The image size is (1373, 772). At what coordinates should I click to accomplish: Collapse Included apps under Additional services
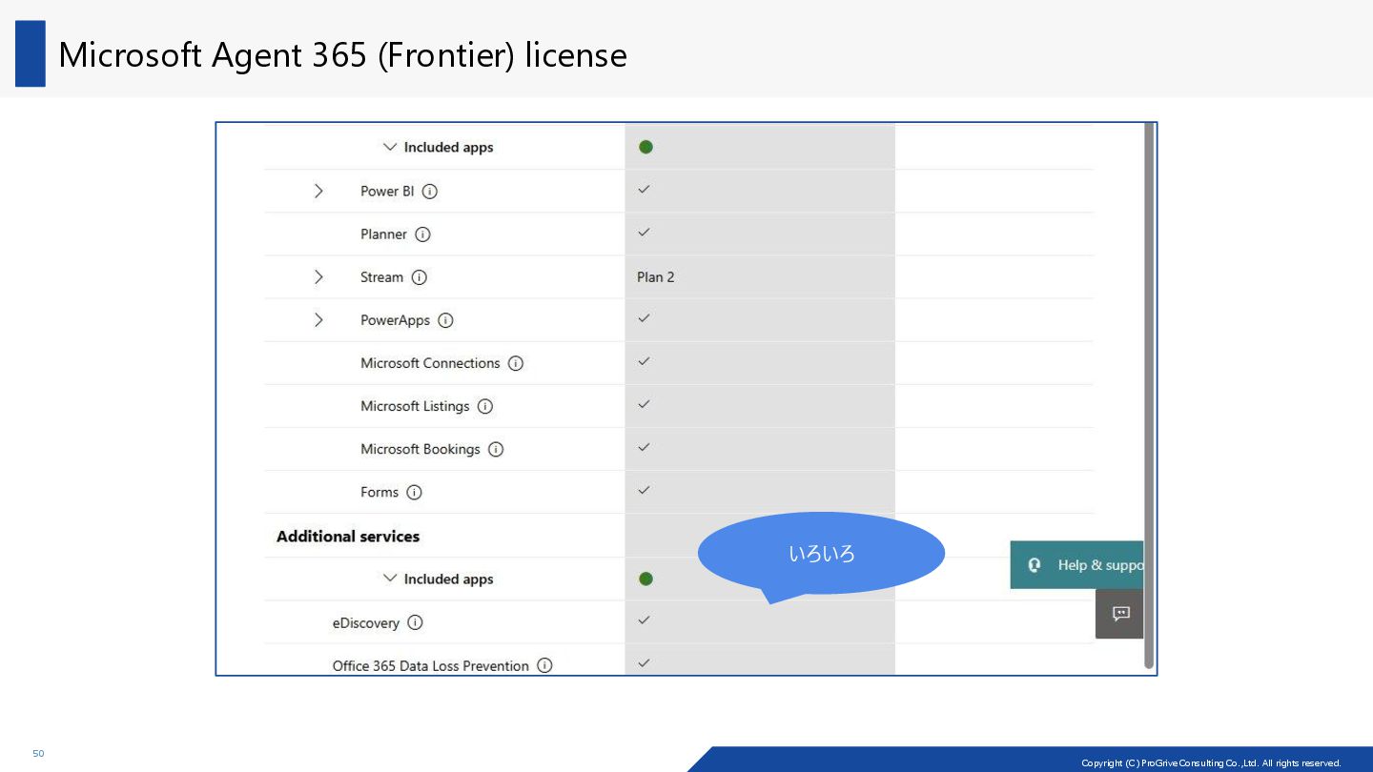[389, 579]
